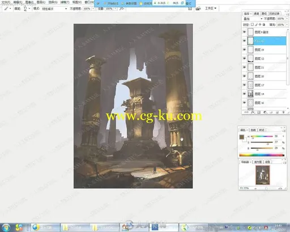
Task: Toggle the airbrush icon in options bar
Action: [x=122, y=9]
